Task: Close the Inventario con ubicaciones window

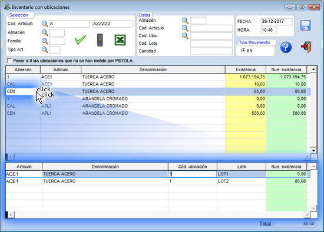Action: coord(314,7)
